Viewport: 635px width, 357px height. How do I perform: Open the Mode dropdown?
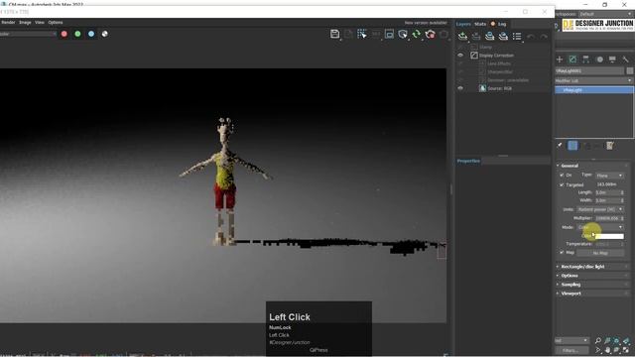(600, 227)
